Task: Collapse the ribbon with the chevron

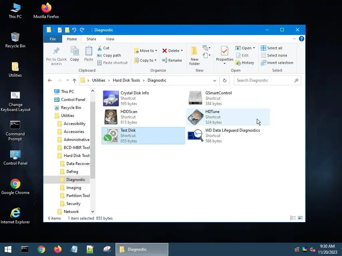Action: (x=294, y=39)
